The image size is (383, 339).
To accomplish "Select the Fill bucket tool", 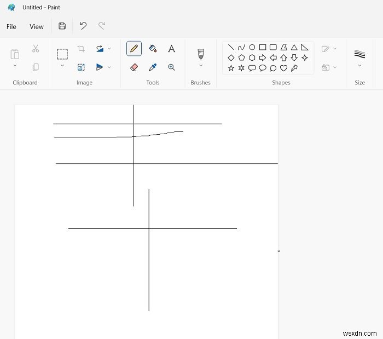I will click(153, 48).
